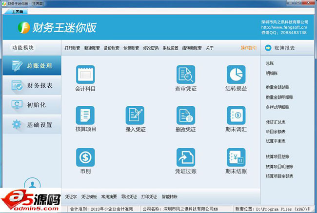Image resolution: width=317 pixels, height=213 pixels.
Task: Open the 科目余额表 report
Action: pyautogui.click(x=276, y=132)
